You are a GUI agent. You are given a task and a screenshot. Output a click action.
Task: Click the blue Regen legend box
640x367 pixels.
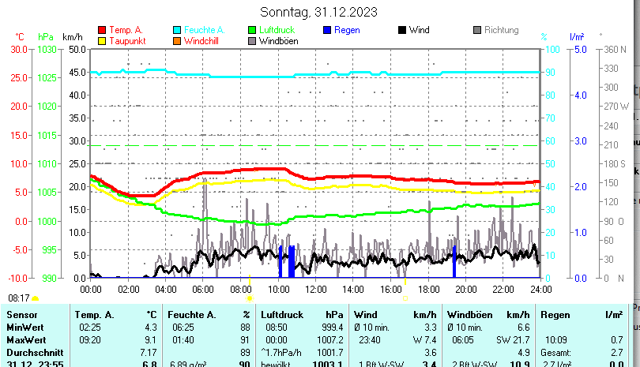[327, 31]
